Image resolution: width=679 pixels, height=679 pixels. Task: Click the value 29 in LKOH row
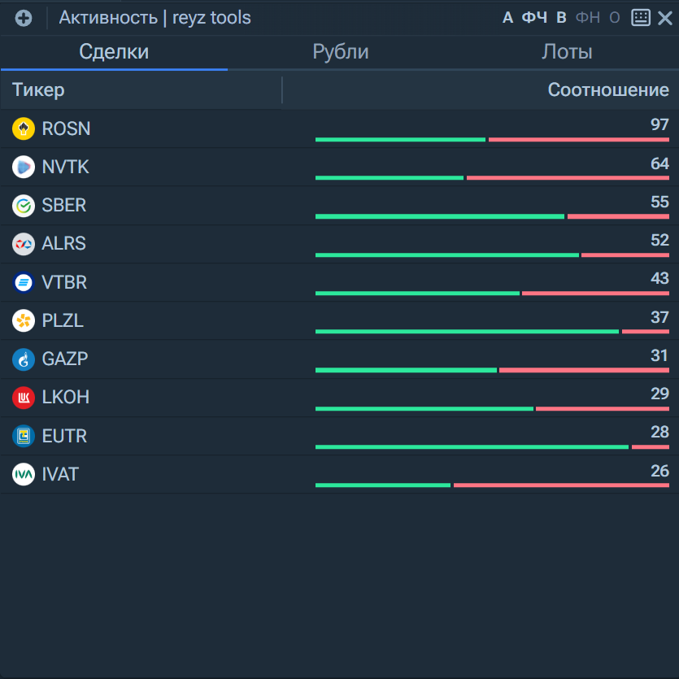659,394
